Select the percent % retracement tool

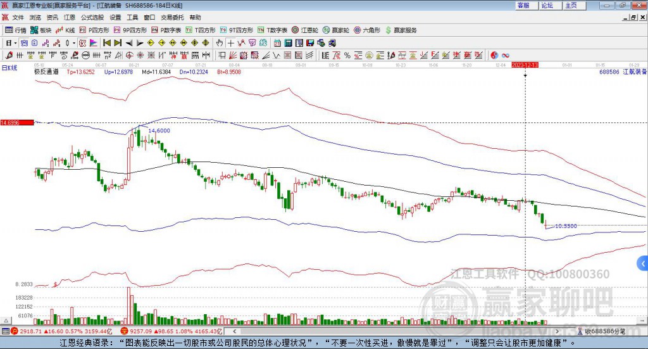[347, 55]
